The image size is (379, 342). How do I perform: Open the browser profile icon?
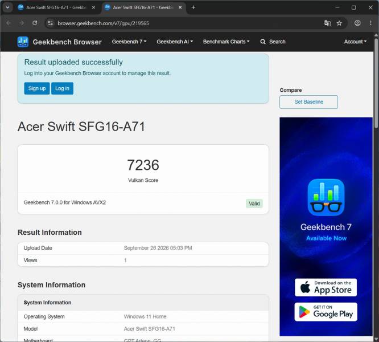coord(357,23)
